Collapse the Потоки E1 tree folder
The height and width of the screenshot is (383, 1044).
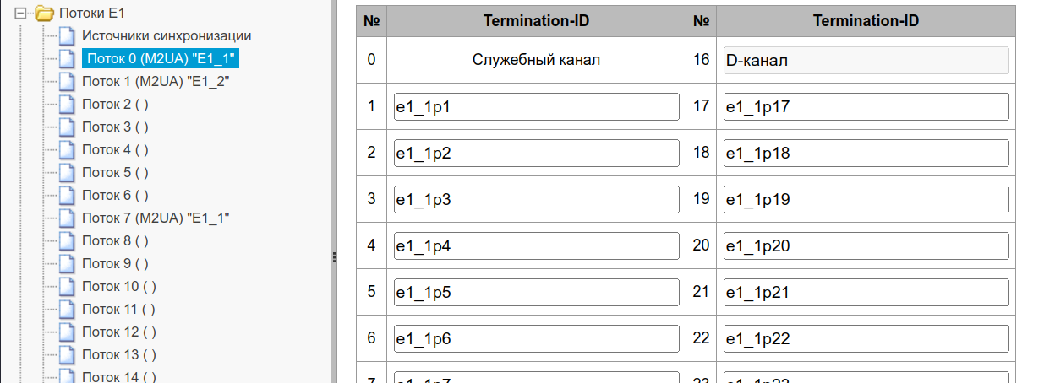[31, 13]
